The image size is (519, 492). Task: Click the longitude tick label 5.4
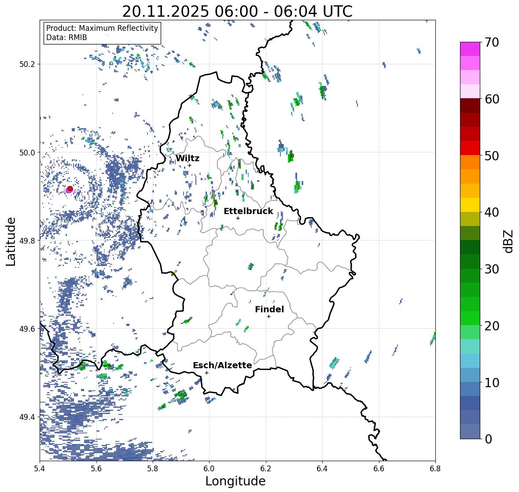[40, 469]
